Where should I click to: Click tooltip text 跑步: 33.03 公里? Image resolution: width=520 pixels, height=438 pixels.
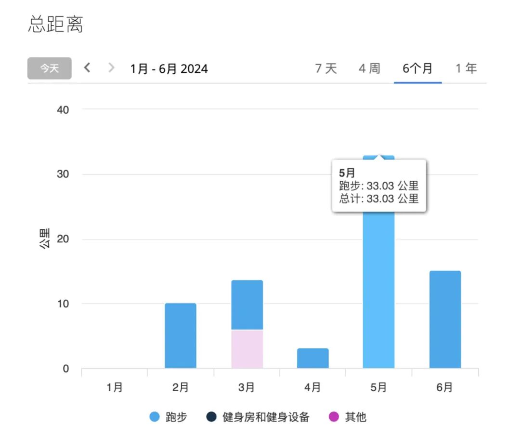[x=379, y=186]
